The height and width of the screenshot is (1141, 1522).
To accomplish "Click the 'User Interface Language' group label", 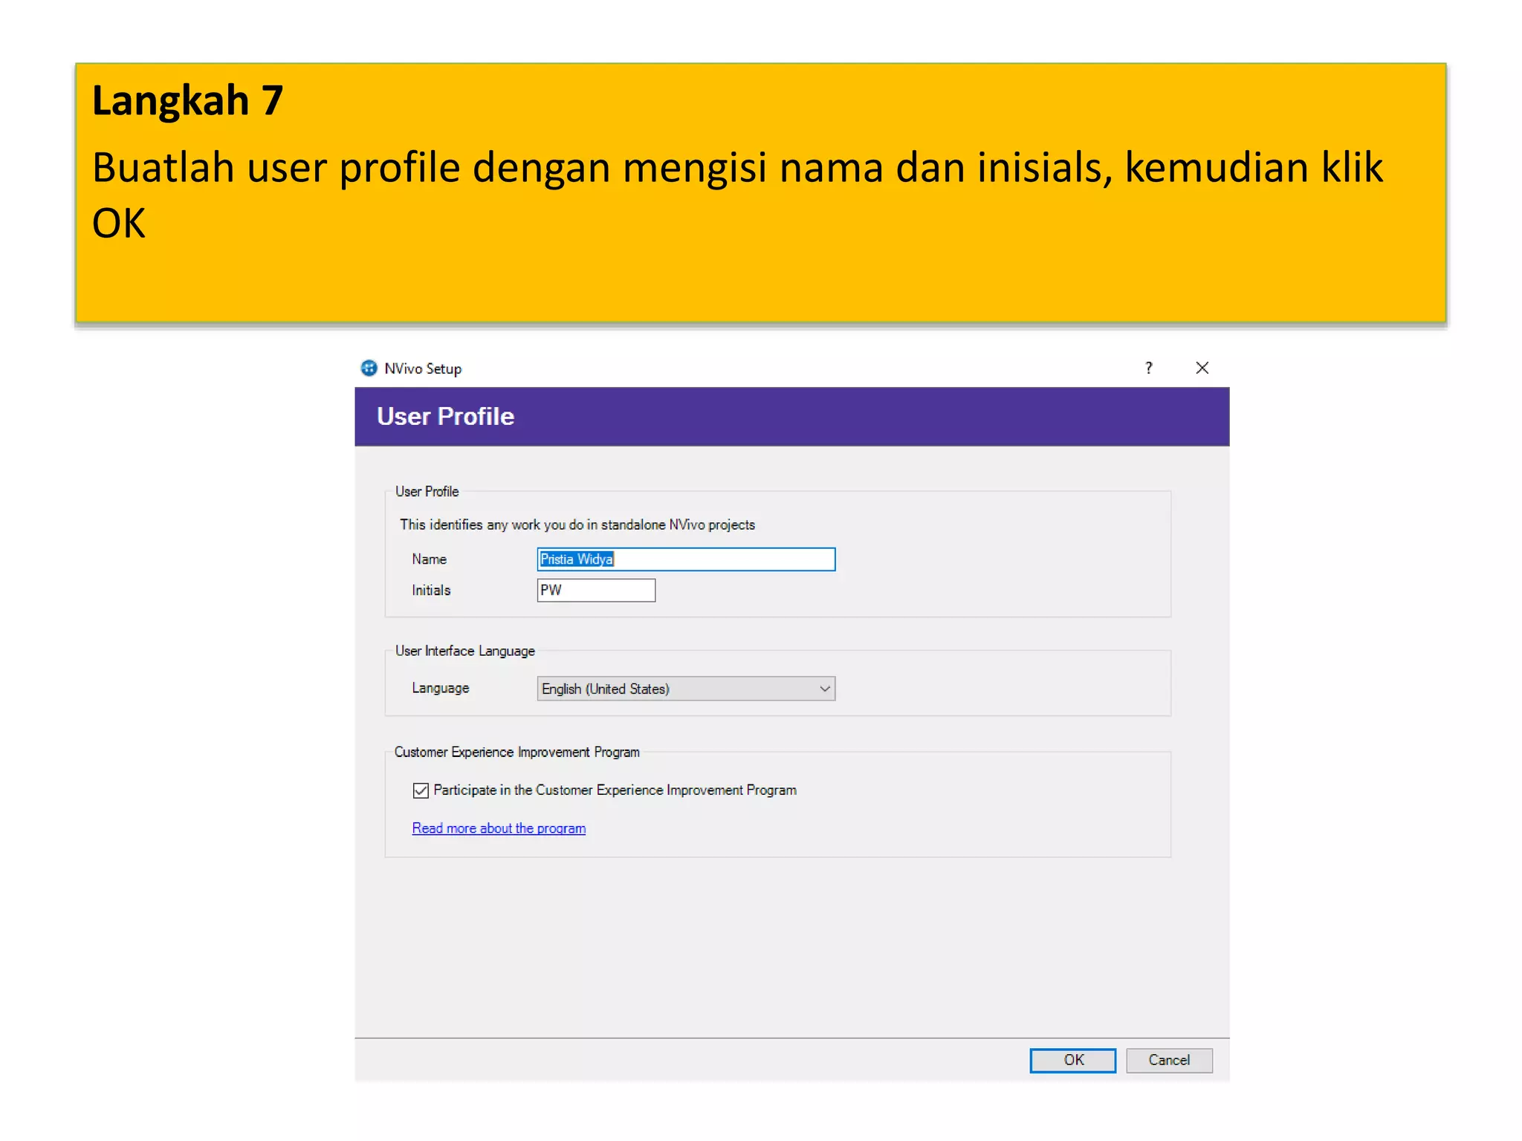I will (465, 651).
